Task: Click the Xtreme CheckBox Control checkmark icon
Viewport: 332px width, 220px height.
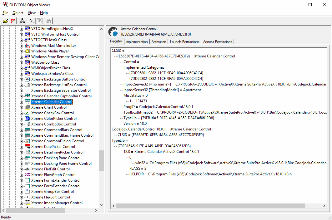Action: [27, 113]
